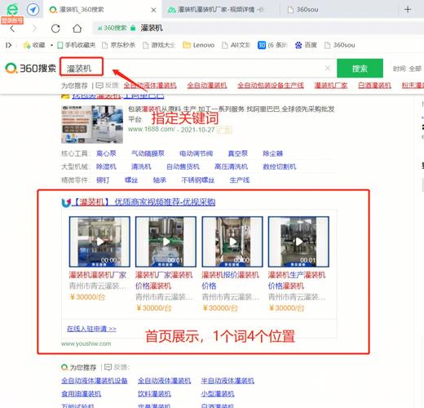Close the 灌装机_360搜索 tab
The width and height of the screenshot is (424, 408).
point(153,10)
